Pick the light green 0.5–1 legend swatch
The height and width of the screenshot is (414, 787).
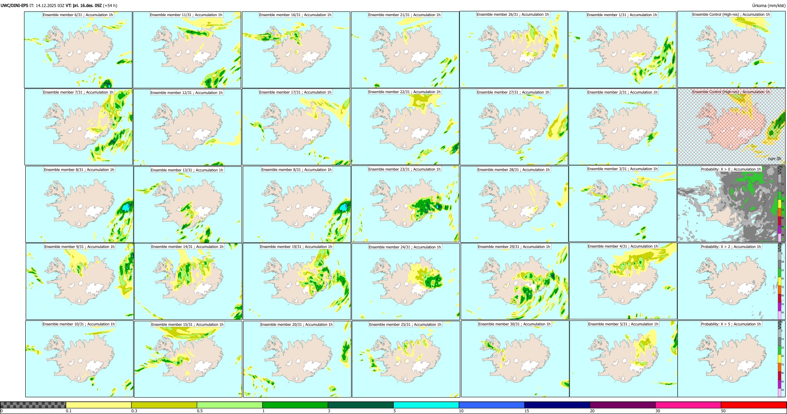[229, 405]
